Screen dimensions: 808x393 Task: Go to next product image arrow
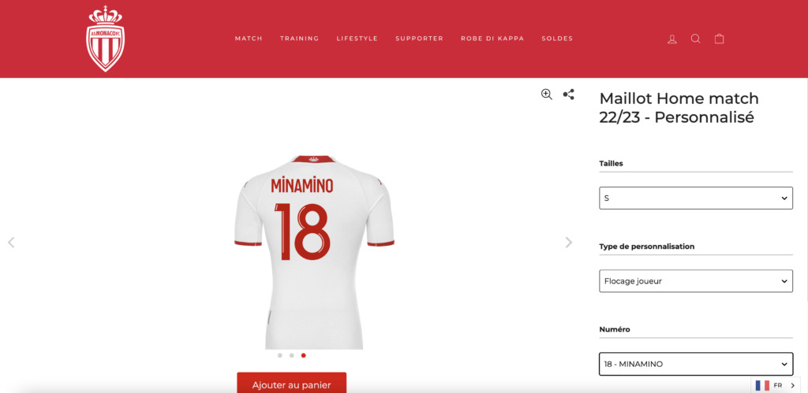[568, 243]
